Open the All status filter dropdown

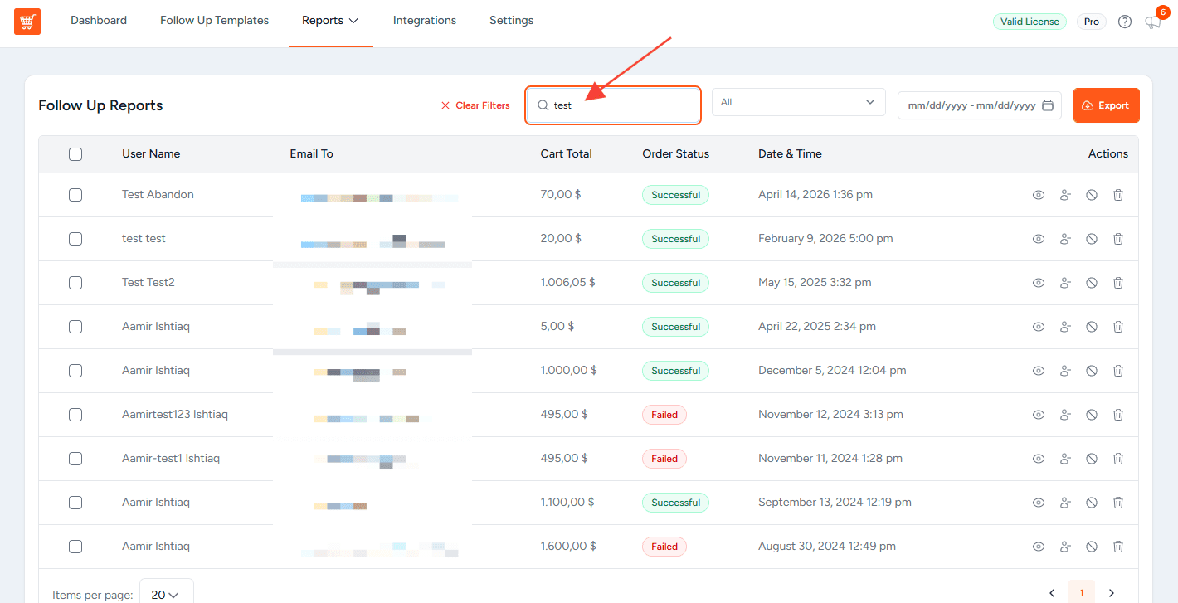[797, 102]
